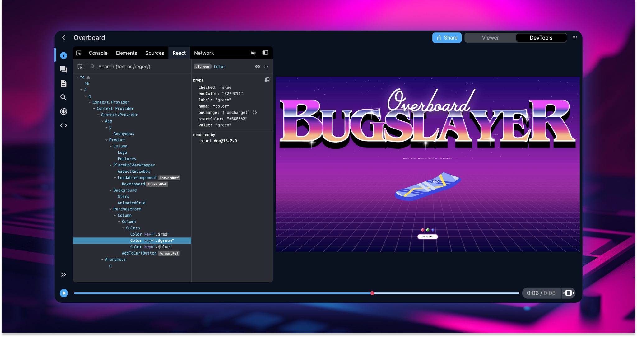Select the Color key=".$blue" row

[132, 247]
